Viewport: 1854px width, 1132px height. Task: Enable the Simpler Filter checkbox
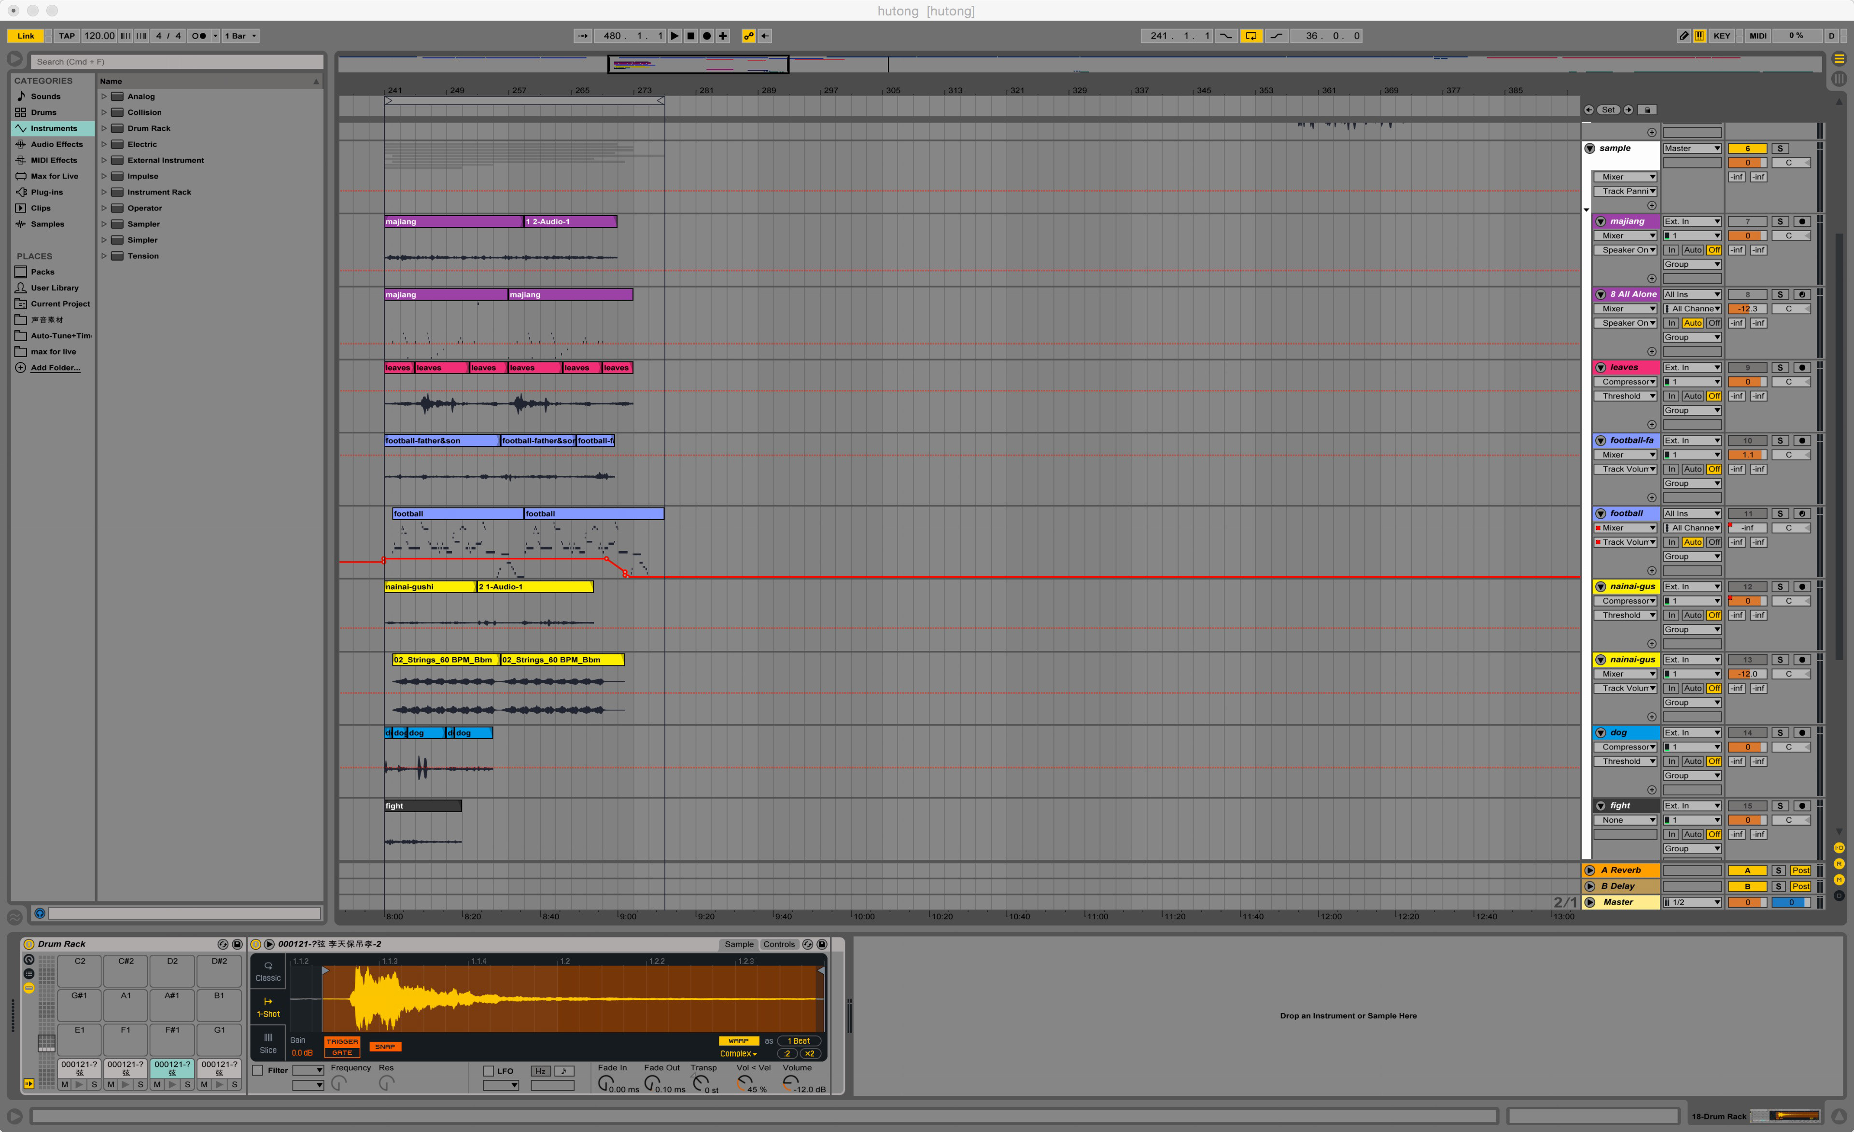[x=258, y=1070]
